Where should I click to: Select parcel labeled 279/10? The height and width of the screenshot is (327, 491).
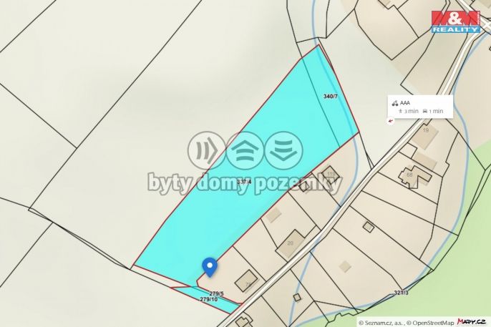[208, 299]
